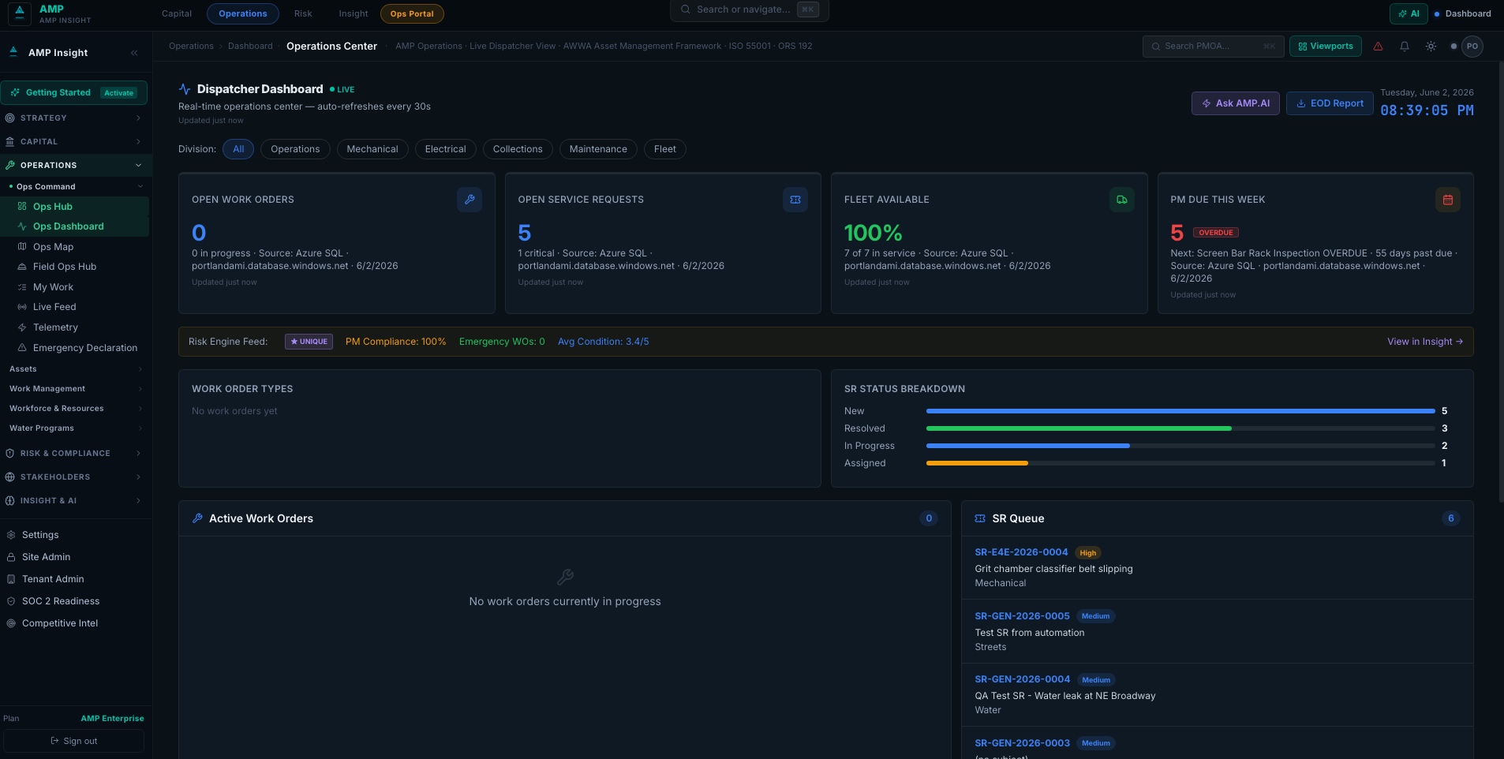This screenshot has height=759, width=1504.
Task: Open Ops Hub in the sidebar
Action: 76,207
